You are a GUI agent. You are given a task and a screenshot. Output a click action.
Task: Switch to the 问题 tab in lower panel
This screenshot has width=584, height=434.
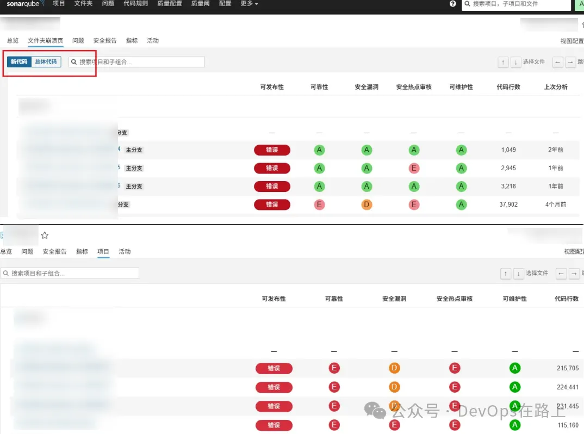pyautogui.click(x=28, y=252)
